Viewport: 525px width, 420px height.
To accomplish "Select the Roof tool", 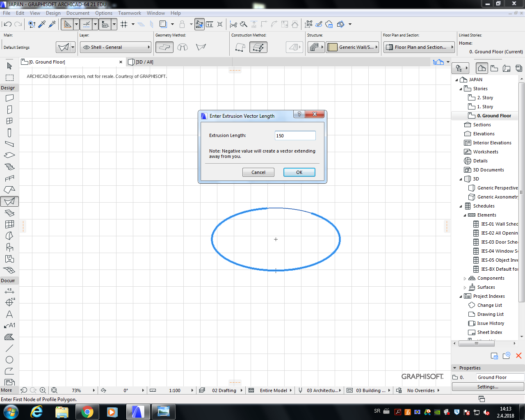I will 9,190.
